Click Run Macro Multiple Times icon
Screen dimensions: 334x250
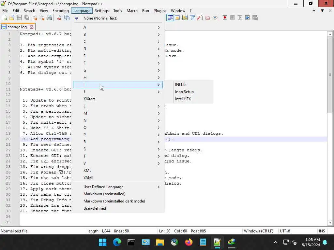[x=247, y=18]
